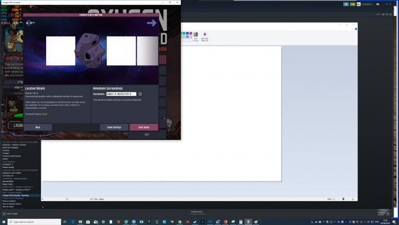
Task: Shuffle the world seed coordinates
Action: pyautogui.click(x=140, y=94)
